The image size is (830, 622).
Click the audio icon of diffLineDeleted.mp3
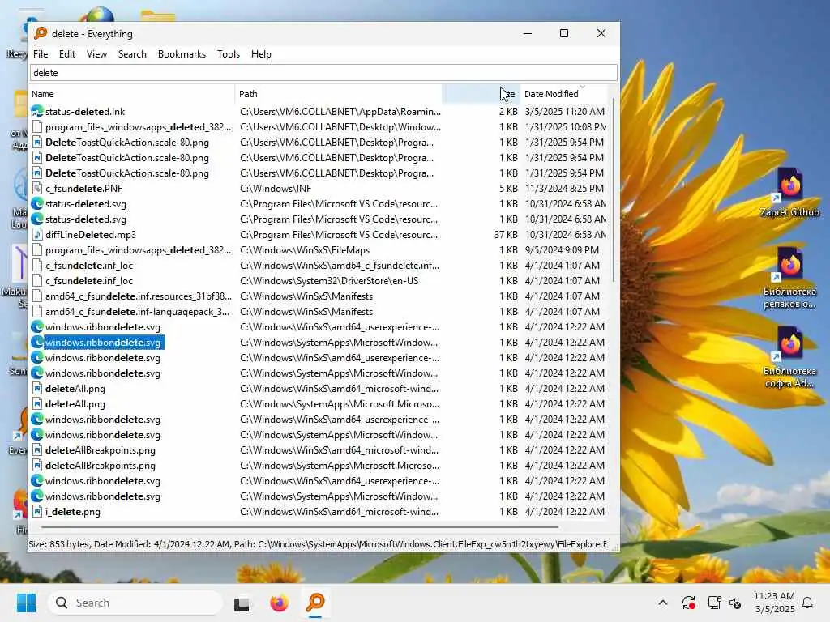[x=37, y=234]
